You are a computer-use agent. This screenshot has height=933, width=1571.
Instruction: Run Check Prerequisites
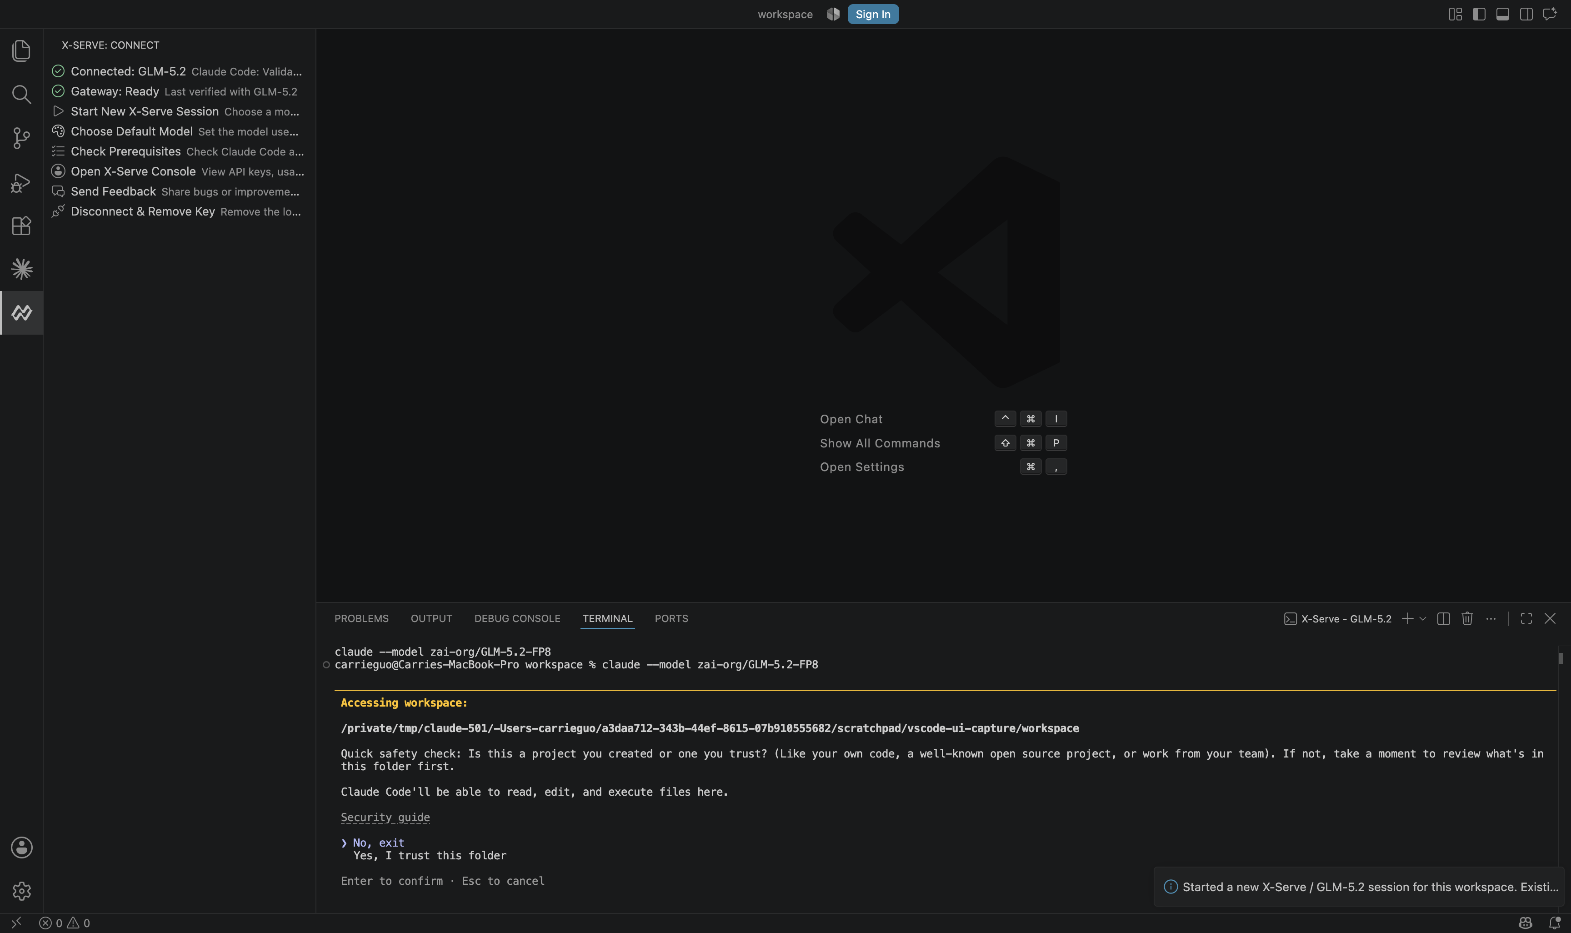pos(180,151)
